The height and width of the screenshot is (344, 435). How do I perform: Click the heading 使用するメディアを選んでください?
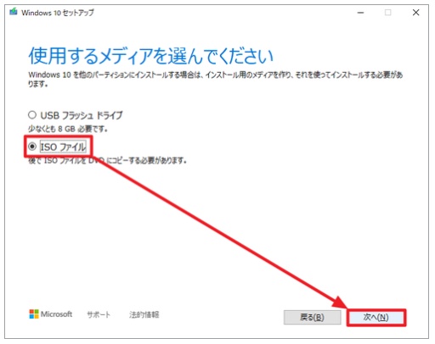click(151, 56)
